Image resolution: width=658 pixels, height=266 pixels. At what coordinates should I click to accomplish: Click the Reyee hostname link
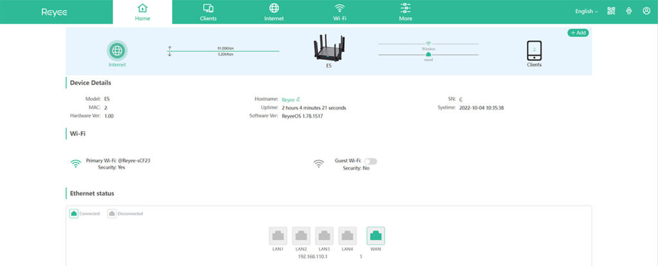coord(288,100)
